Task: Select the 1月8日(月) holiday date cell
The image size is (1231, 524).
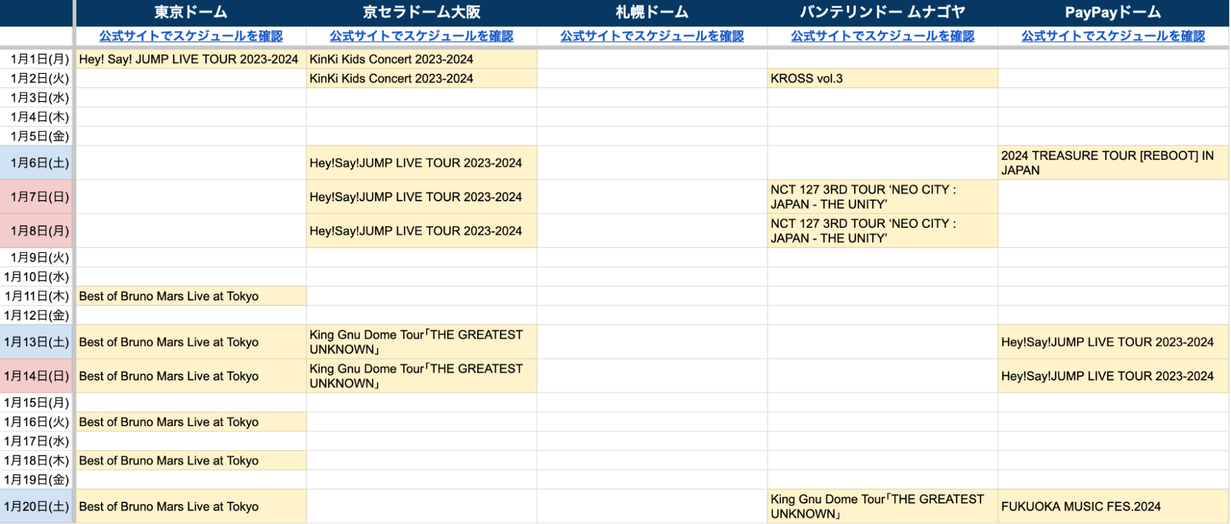Action: point(37,231)
